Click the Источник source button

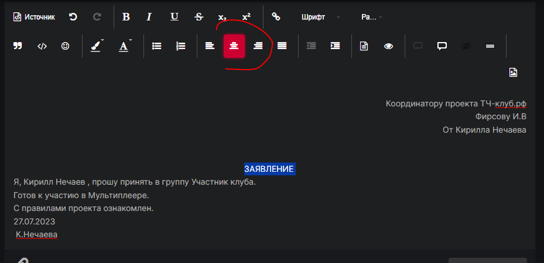pyautogui.click(x=34, y=17)
